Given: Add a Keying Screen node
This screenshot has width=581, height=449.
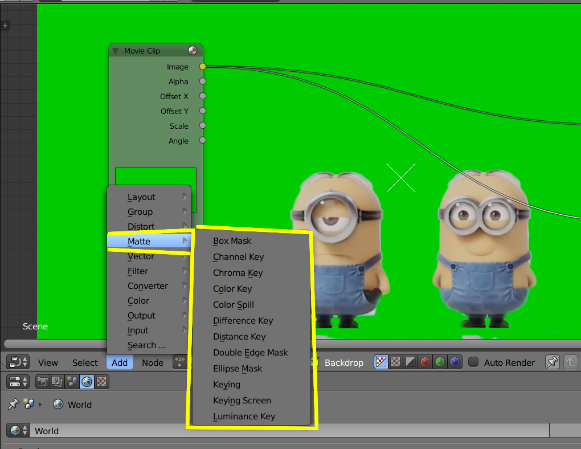Looking at the screenshot, I should coord(252,401).
